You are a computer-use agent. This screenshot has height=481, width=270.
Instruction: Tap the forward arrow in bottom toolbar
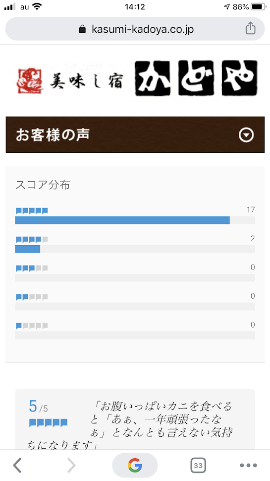[71, 465]
